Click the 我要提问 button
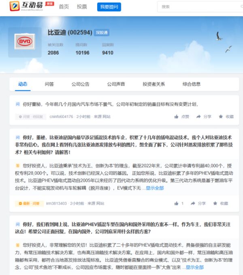 pyautogui.click(x=109, y=6)
